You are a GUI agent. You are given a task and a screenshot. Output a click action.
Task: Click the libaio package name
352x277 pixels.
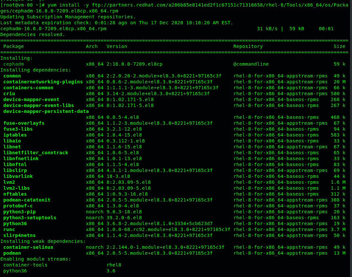[x=12, y=141]
